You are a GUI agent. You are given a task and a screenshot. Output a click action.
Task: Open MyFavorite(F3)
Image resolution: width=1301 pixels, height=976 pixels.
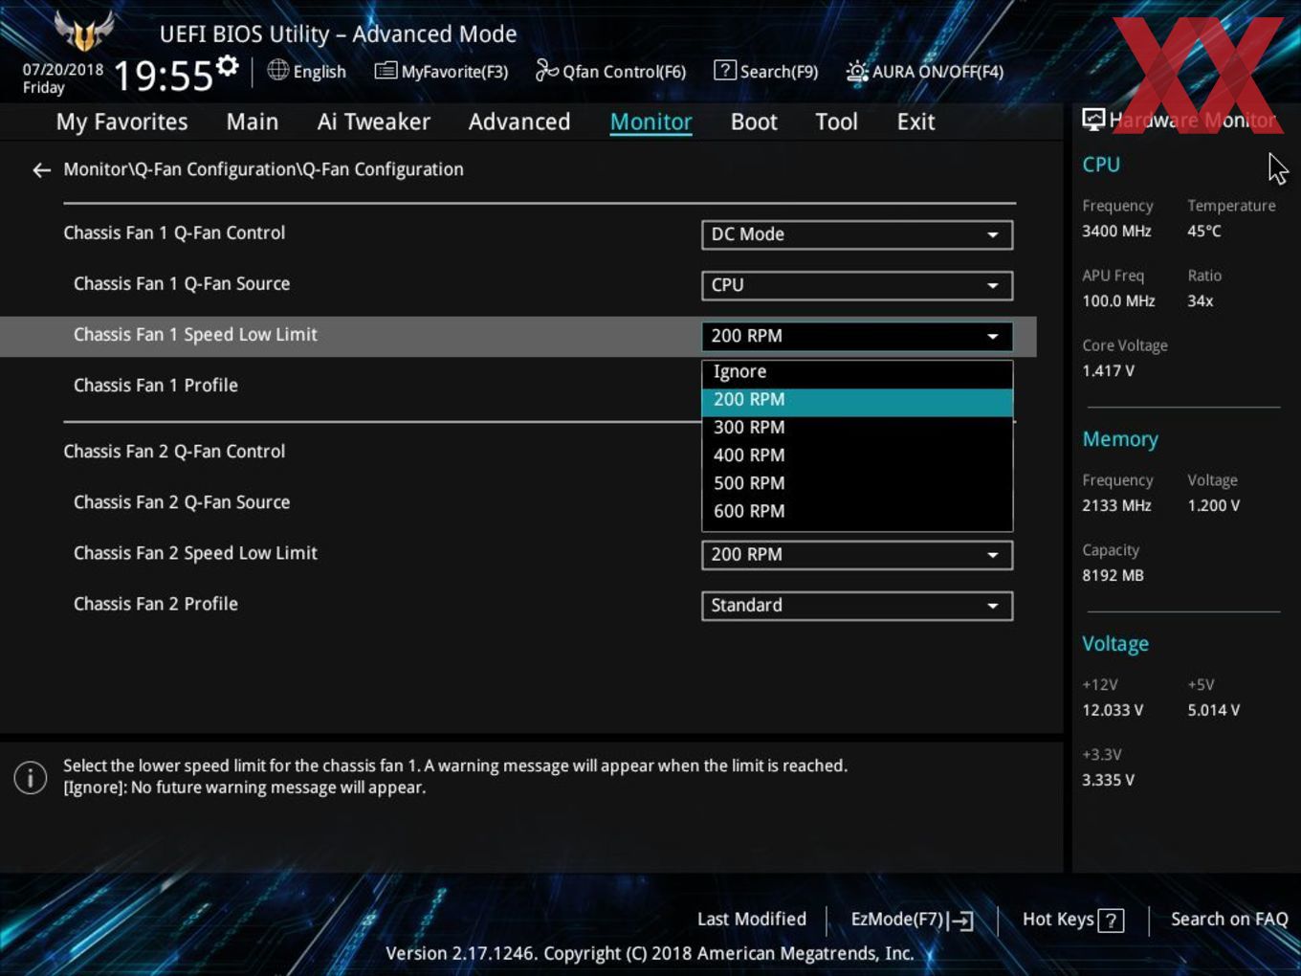[x=441, y=72]
